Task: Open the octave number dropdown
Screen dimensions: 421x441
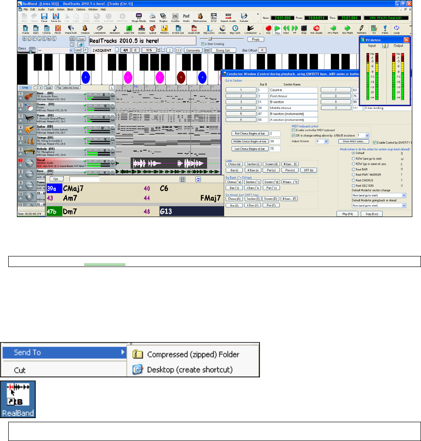Action: (x=367, y=136)
